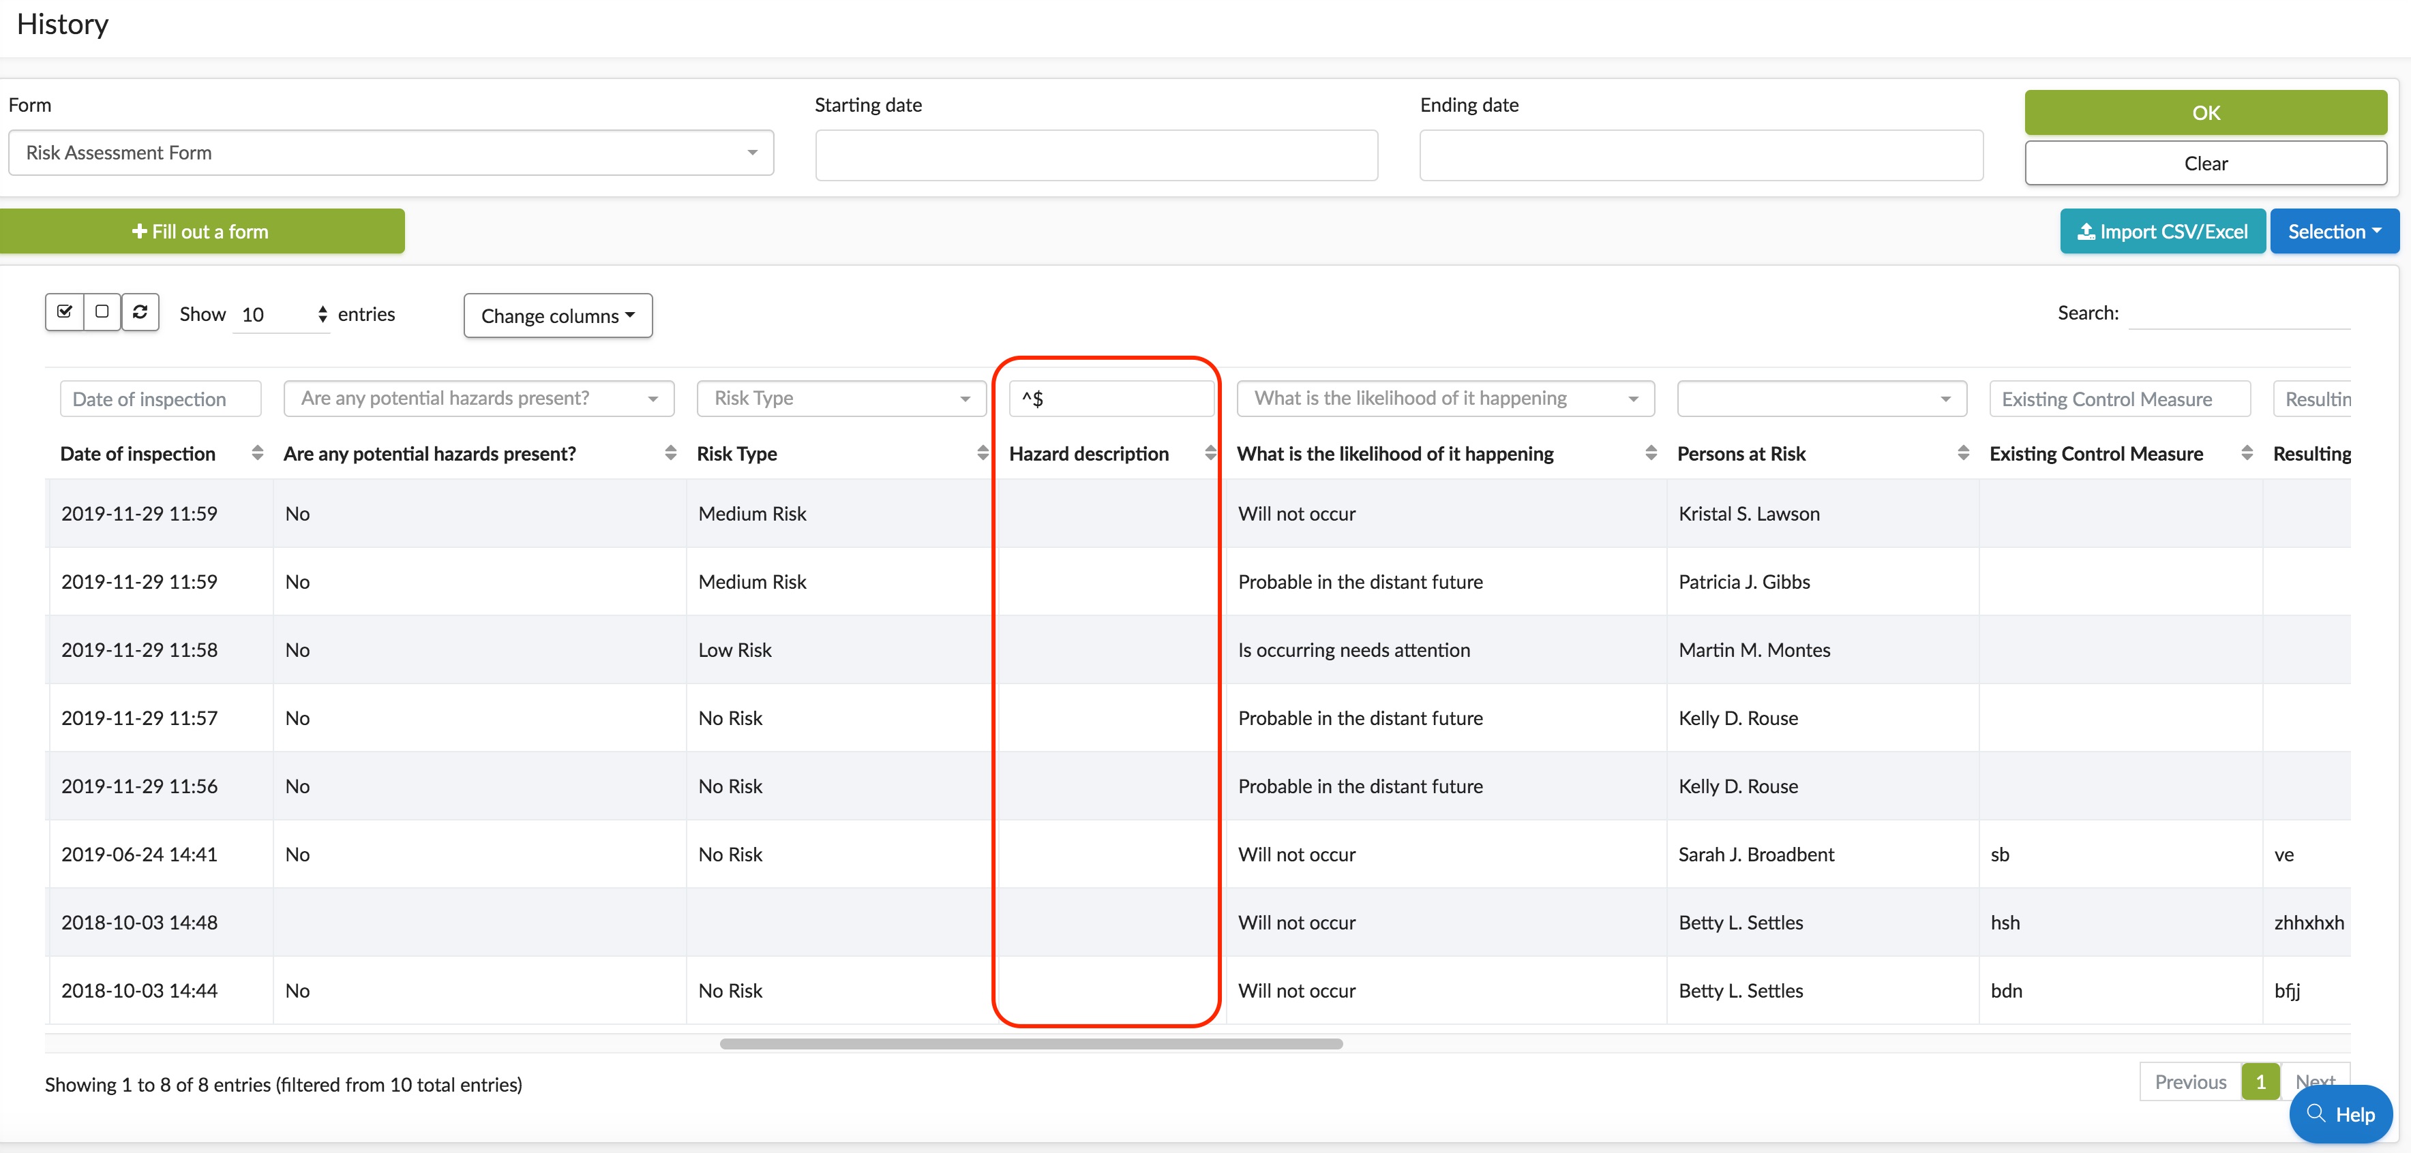Open the Change columns dropdown
2411x1153 pixels.
click(558, 316)
